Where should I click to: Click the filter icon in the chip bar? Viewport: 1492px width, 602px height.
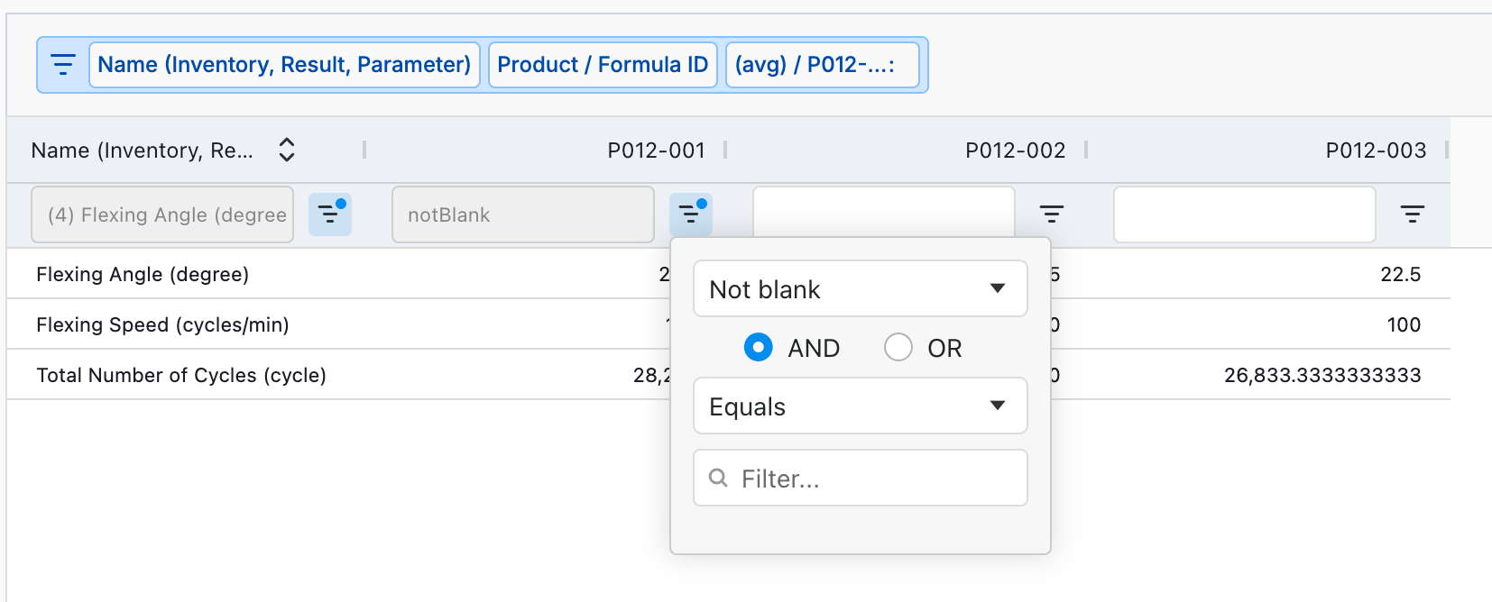click(x=63, y=65)
